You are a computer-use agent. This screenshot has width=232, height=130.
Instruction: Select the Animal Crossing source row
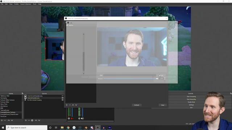44,100
